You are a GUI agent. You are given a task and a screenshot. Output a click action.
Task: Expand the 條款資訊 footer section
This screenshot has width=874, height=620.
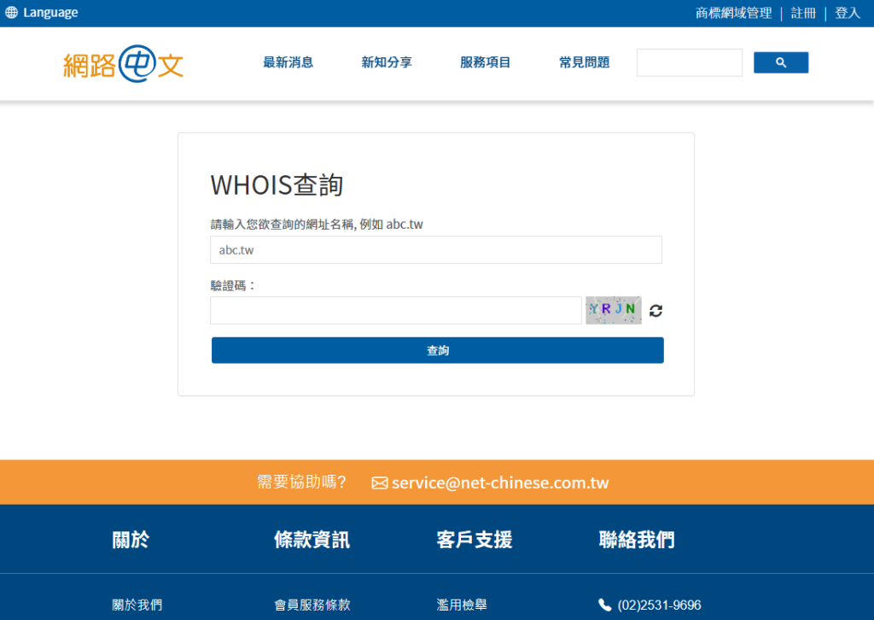click(x=311, y=539)
